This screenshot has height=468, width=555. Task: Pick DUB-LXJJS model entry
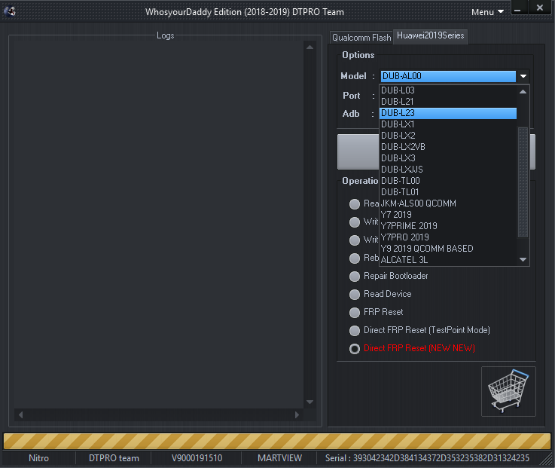click(448, 170)
